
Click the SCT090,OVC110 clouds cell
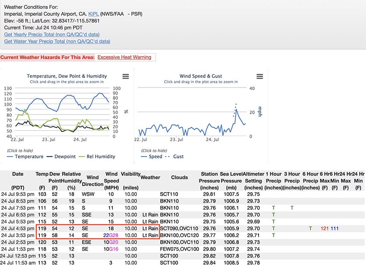pyautogui.click(x=179, y=228)
